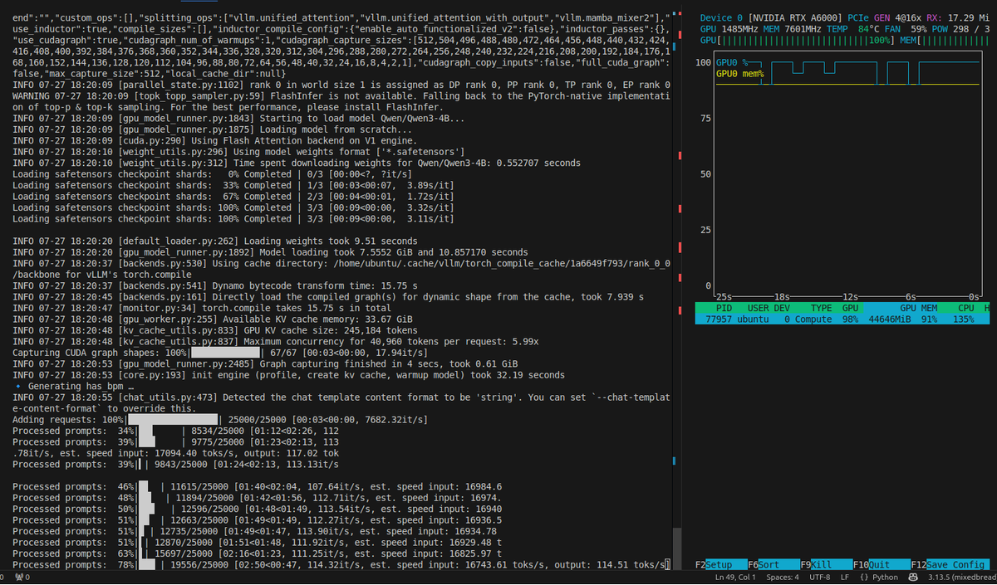Viewport: 997px width, 585px height.
Task: Click the '-25s' graph time axis label
Action: click(723, 296)
